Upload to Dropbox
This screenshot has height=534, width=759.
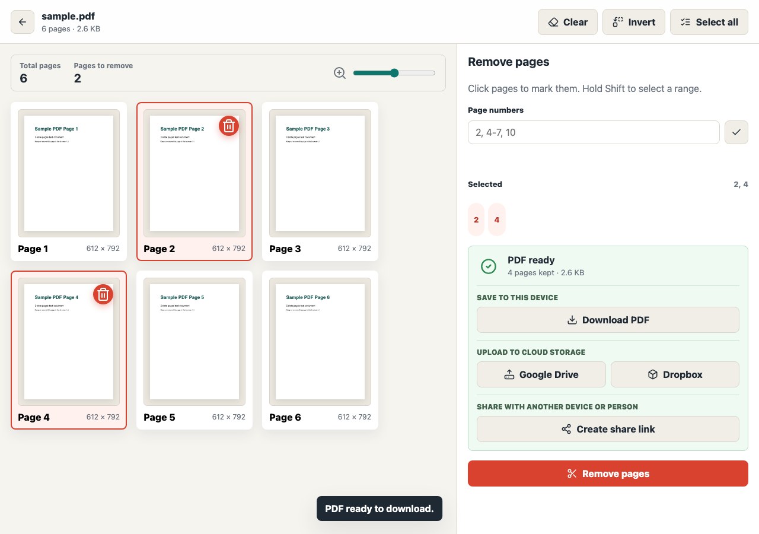click(x=675, y=374)
